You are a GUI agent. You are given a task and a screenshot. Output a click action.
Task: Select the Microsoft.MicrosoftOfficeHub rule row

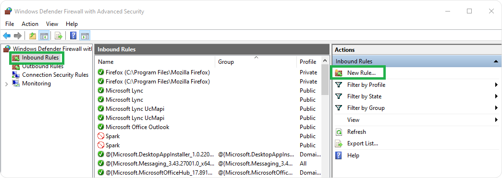point(208,173)
